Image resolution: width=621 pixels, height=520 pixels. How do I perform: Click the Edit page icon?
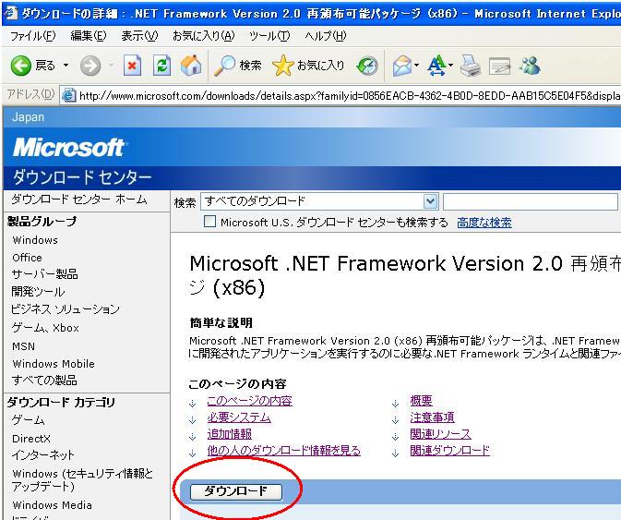[x=499, y=67]
